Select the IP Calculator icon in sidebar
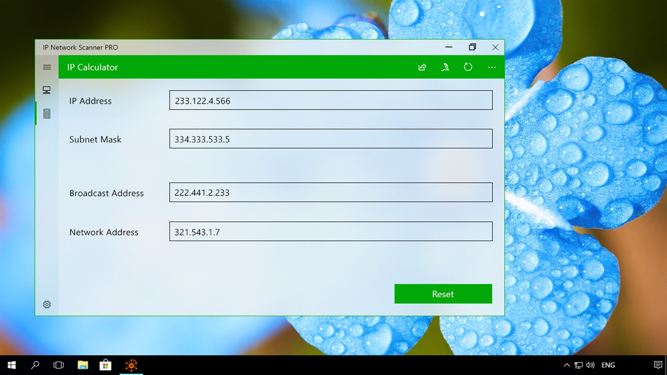This screenshot has width=667, height=375. coord(46,113)
